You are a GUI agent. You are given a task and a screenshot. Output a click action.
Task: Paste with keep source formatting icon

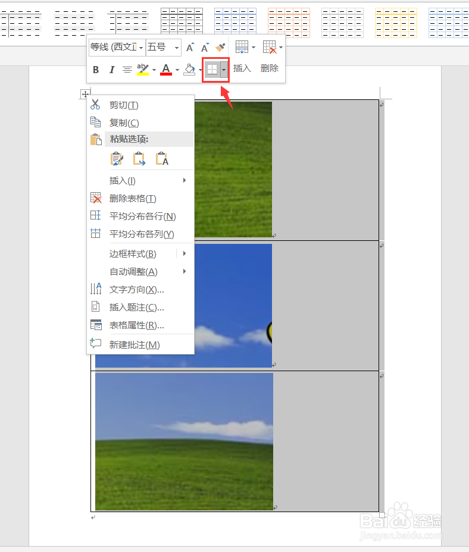tap(117, 159)
